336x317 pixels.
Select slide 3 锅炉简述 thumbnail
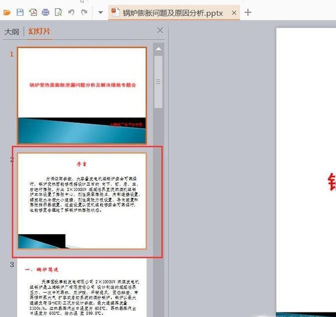click(x=82, y=288)
